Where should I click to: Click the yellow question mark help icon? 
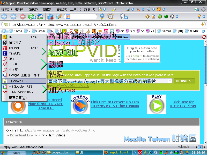(147, 17)
